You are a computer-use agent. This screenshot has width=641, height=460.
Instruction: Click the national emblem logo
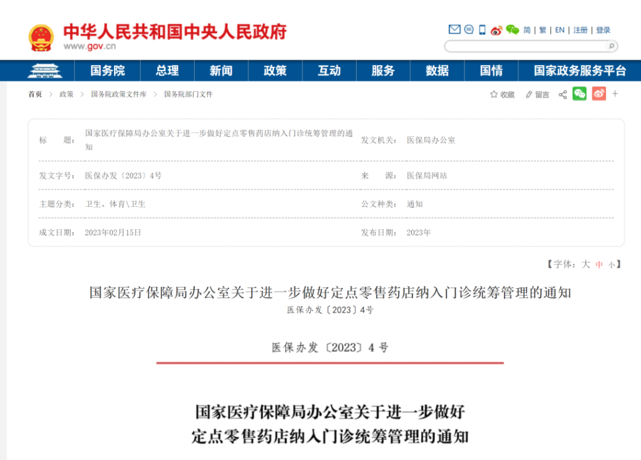tap(41, 38)
